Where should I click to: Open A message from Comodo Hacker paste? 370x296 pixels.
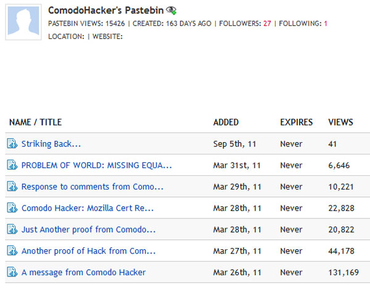pos(83,273)
